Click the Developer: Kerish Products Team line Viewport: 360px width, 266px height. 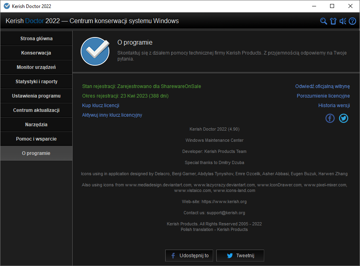pyautogui.click(x=214, y=151)
